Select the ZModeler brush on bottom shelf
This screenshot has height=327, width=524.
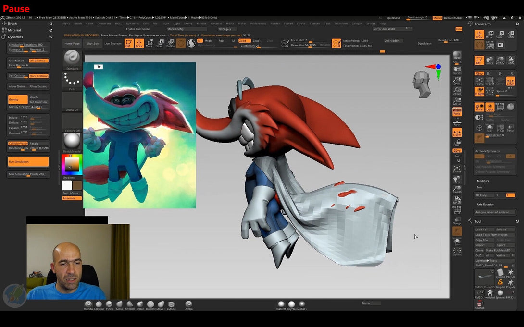[x=172, y=305]
